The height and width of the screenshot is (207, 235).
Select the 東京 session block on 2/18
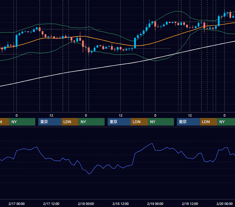(x=119, y=122)
